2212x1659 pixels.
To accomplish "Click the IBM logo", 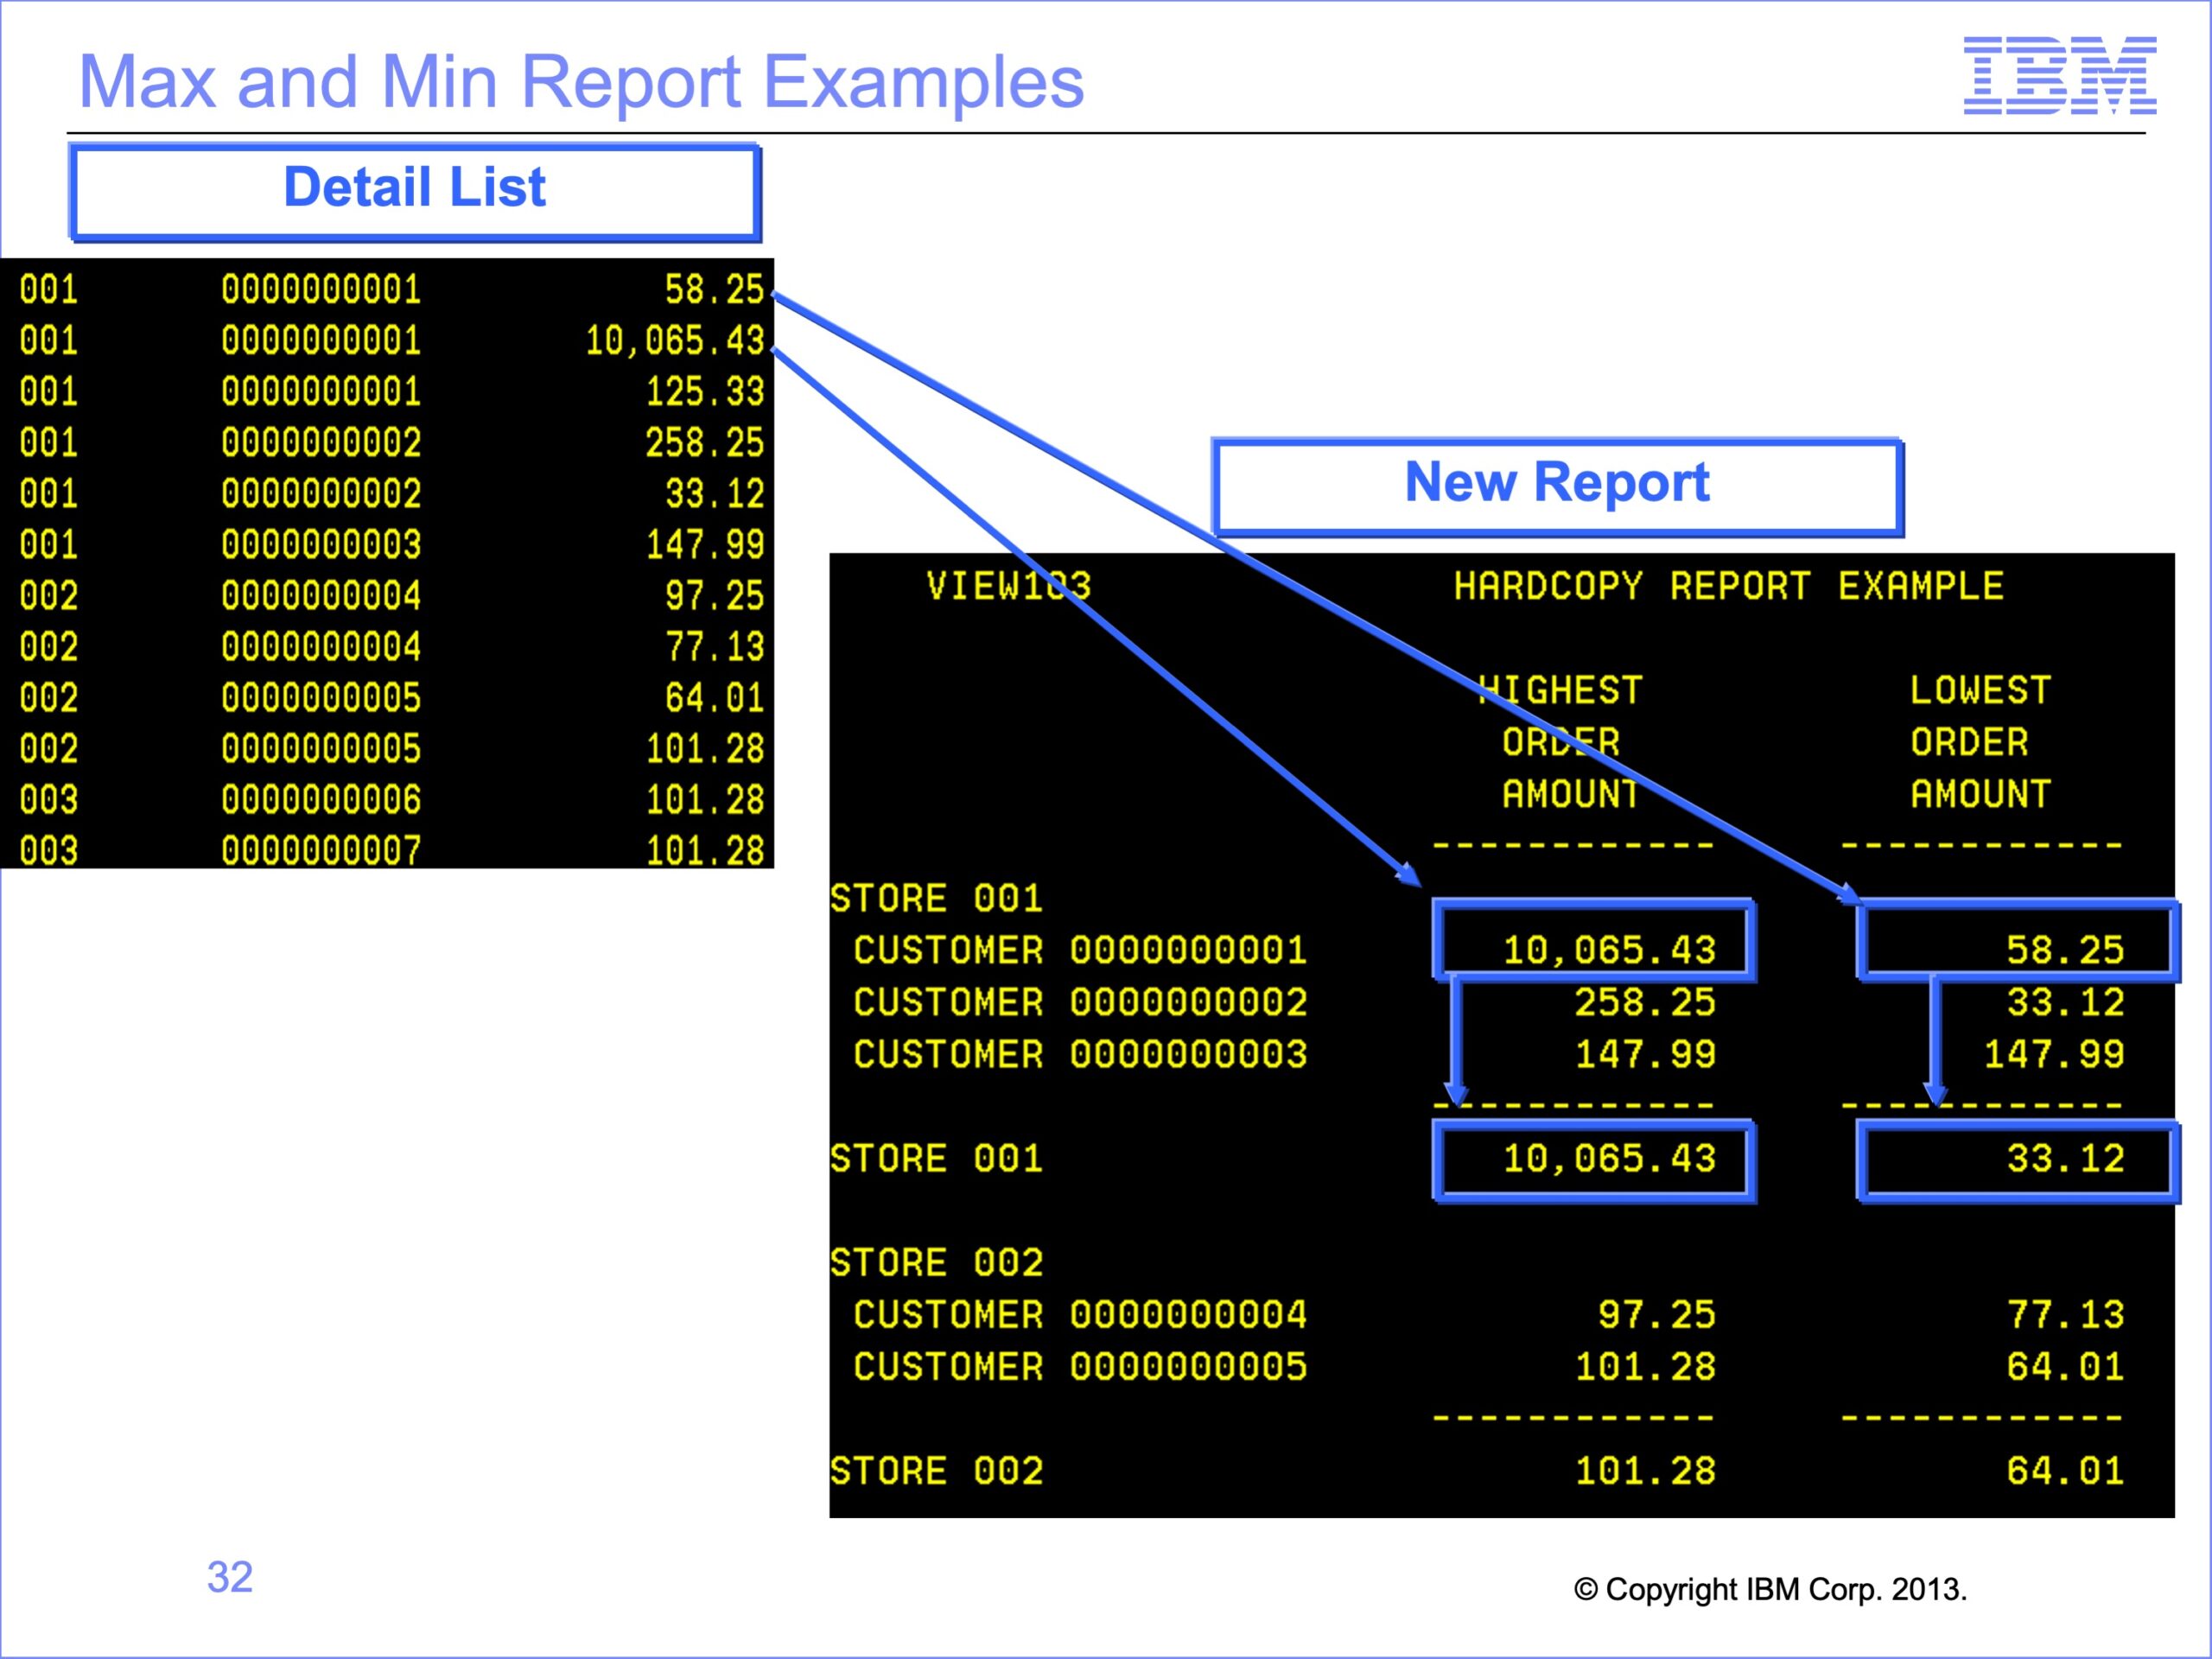I will tap(2059, 75).
